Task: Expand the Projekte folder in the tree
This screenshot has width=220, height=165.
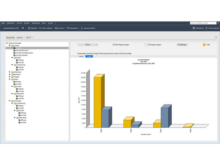Action: coord(10,77)
